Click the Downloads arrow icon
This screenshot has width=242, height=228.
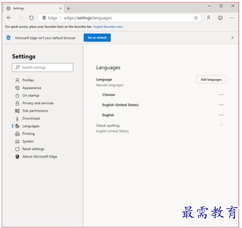pyautogui.click(x=17, y=118)
